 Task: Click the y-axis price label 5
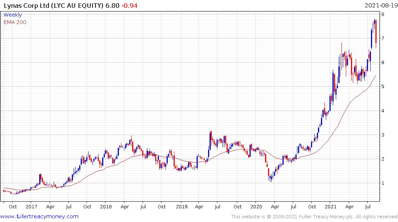[383, 87]
